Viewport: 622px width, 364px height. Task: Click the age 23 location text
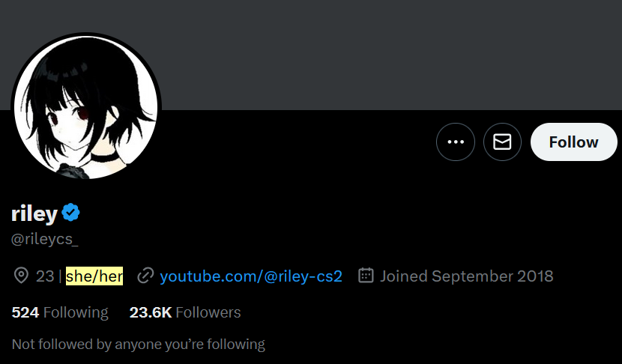45,276
